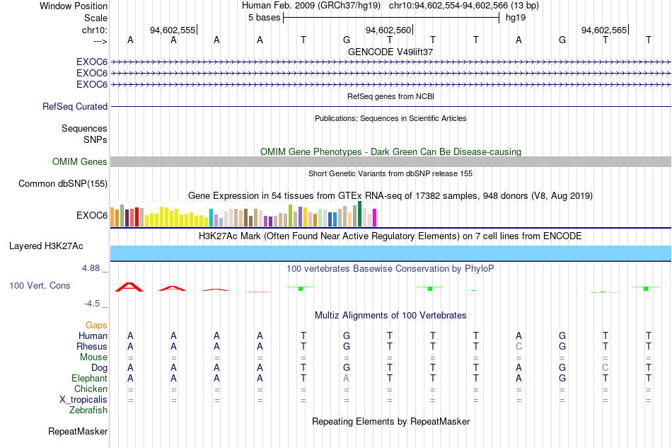The image size is (672, 448).
Task: Click the dark green GTEx expression bar
Action: [x=359, y=214]
